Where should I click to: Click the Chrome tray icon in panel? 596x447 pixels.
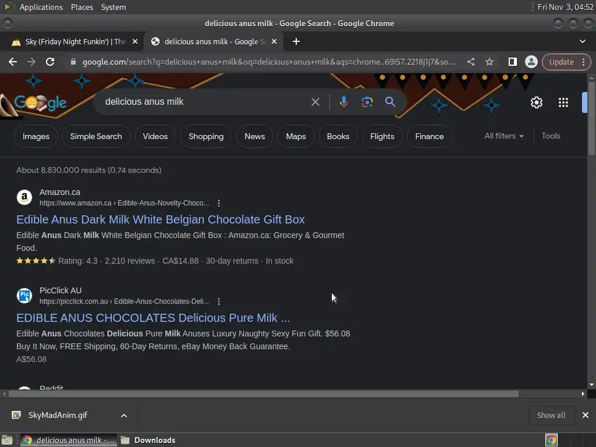[x=551, y=440]
